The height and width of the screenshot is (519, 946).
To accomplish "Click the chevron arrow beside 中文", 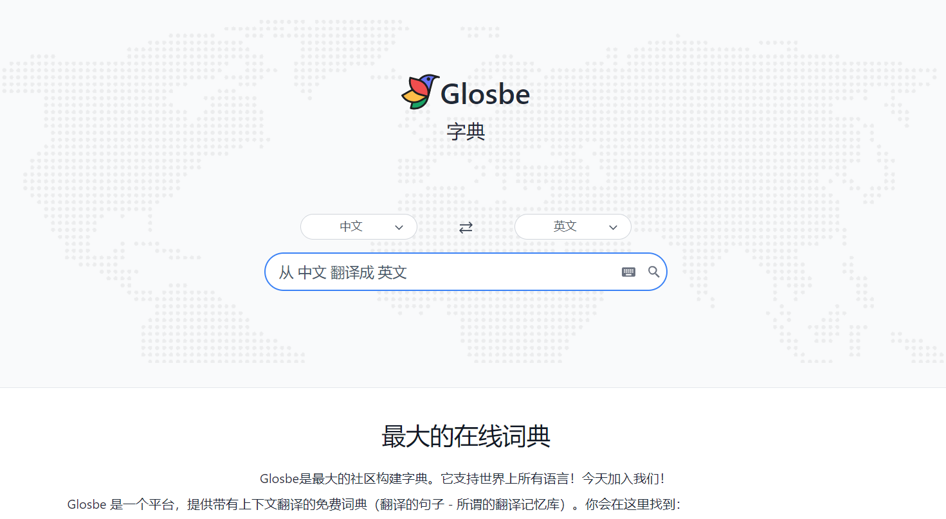I will pyautogui.click(x=399, y=227).
